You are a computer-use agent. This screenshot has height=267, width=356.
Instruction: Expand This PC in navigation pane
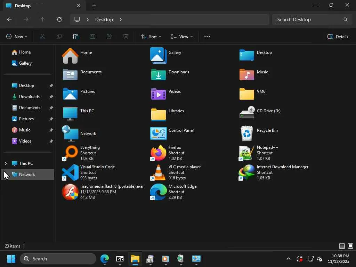[x=6, y=163]
